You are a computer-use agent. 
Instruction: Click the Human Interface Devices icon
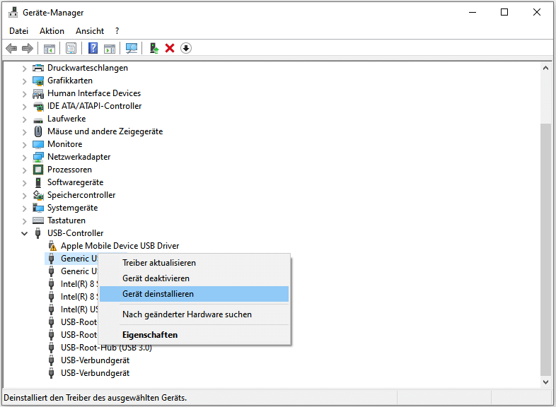(x=38, y=93)
